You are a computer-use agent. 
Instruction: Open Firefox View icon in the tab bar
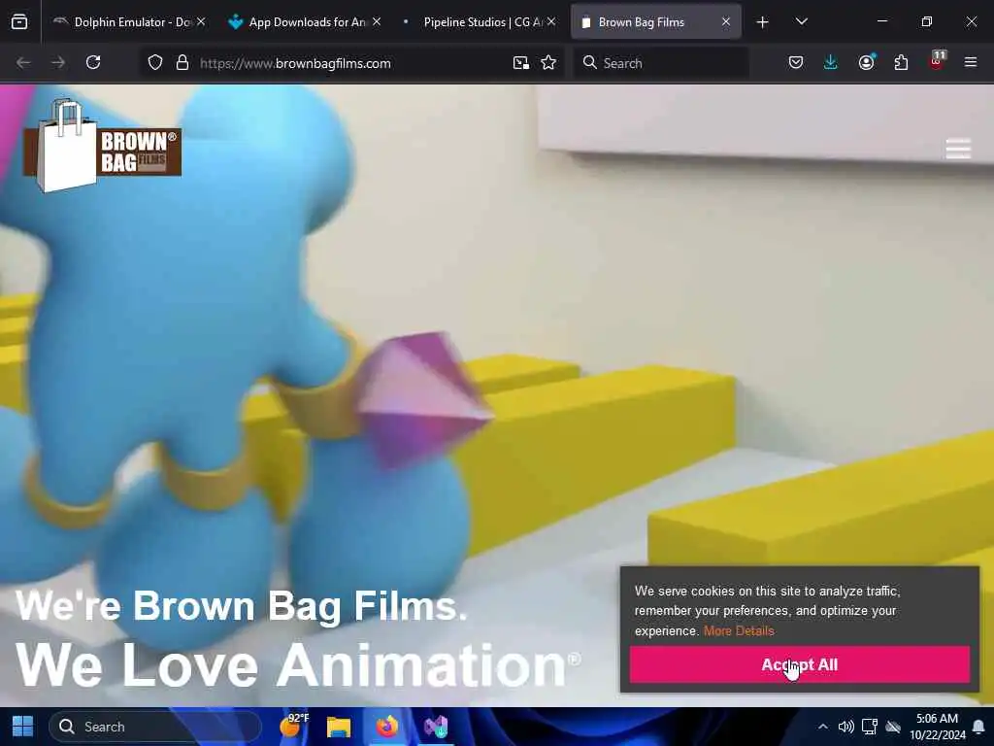pos(19,22)
